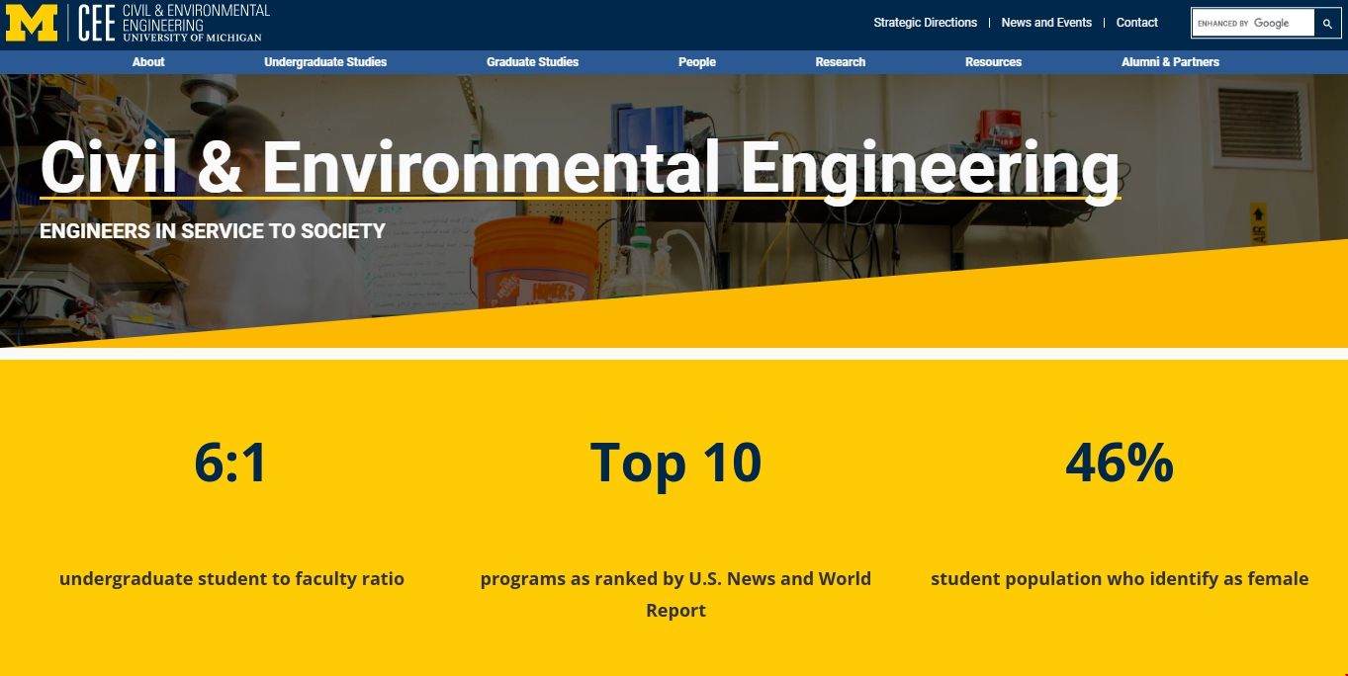Expand the Undergraduate Studies menu
The image size is (1348, 676).
click(325, 61)
